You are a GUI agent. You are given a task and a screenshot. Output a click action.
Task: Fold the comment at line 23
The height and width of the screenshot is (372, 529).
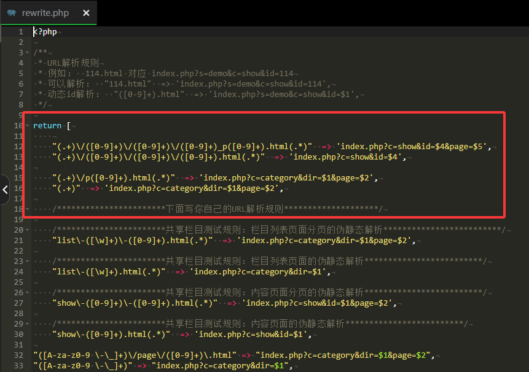tap(27, 262)
